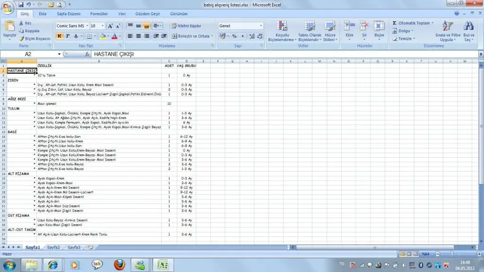Toggle italic (T) formatting
484x272 pixels.
coord(69,36)
